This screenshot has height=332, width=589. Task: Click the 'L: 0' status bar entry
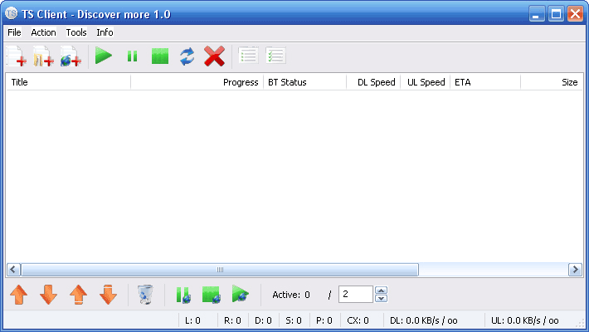click(192, 320)
